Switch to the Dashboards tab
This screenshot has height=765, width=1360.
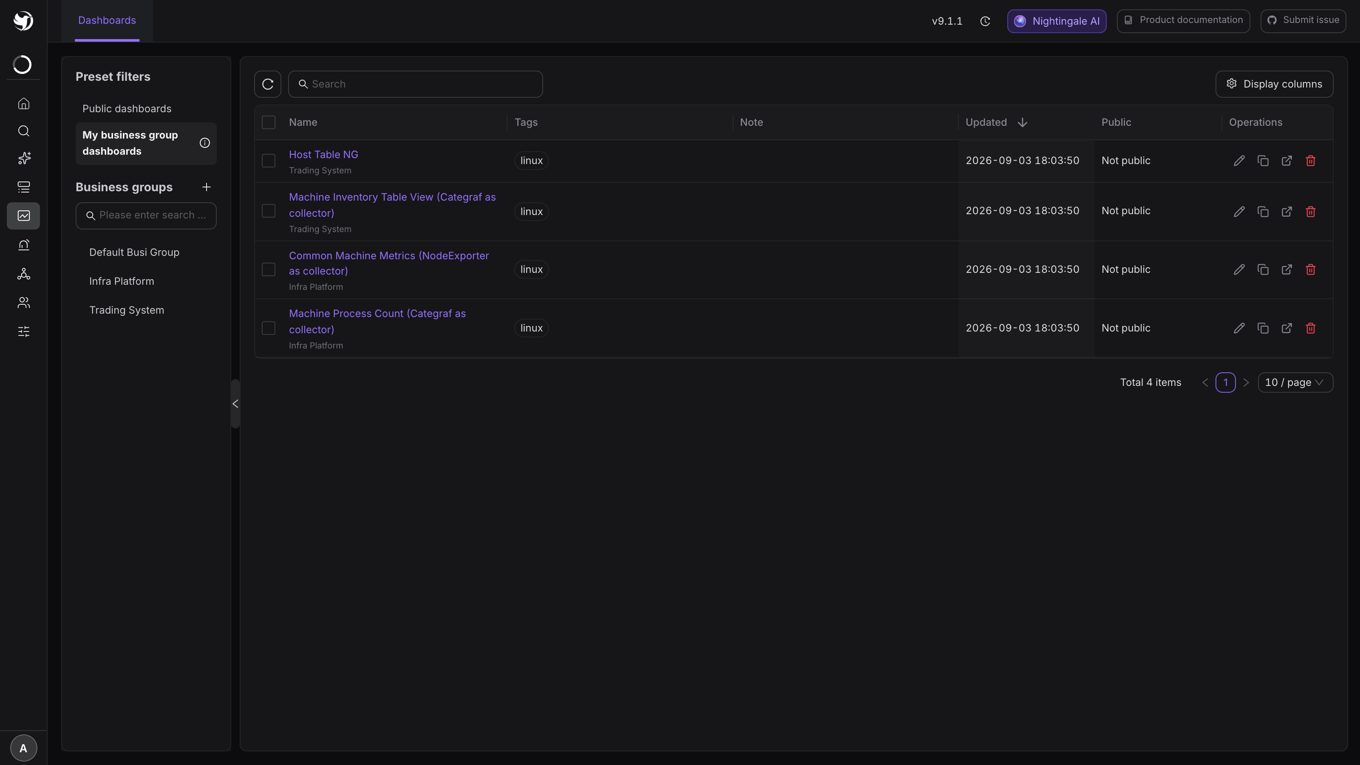click(x=107, y=20)
